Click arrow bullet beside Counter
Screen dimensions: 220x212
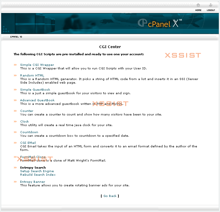point(15,111)
